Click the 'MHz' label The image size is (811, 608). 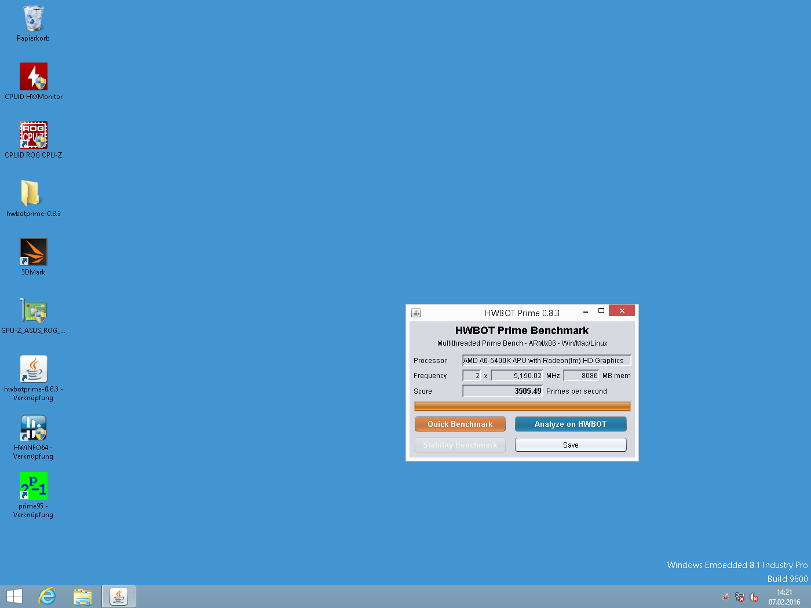pyautogui.click(x=553, y=376)
